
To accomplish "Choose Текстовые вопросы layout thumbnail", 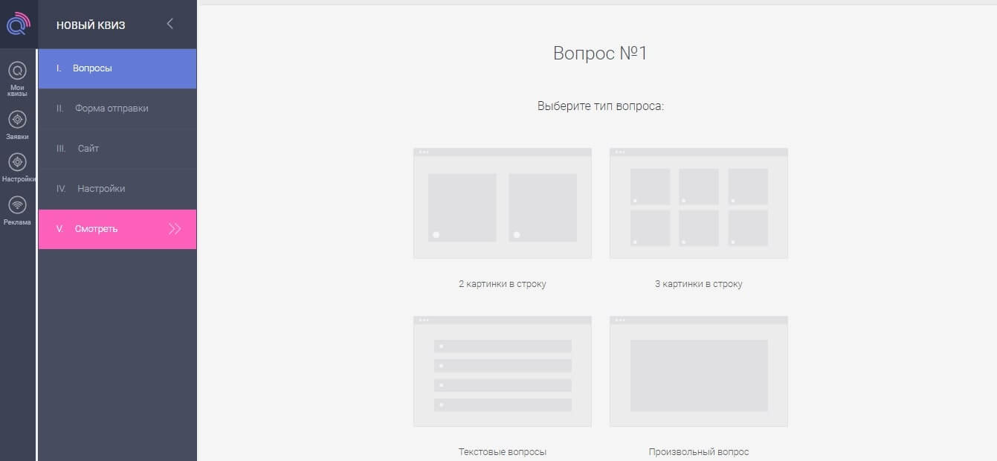I will (503, 371).
